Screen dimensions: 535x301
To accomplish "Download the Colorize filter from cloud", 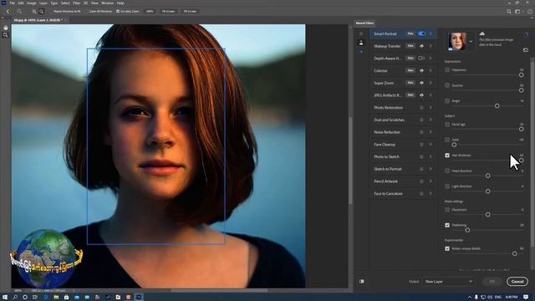I will pyautogui.click(x=421, y=70).
